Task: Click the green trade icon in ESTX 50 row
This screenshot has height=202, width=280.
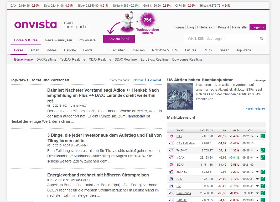Action: [x=262, y=172]
